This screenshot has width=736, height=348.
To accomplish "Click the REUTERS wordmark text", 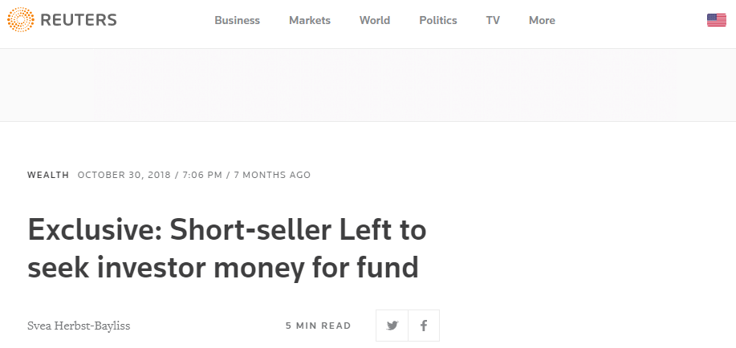I will 78,20.
